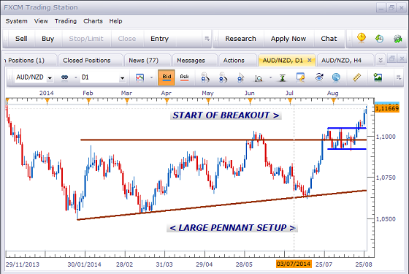
Task: Click the globe icon in chart toolbar
Action: [336, 77]
